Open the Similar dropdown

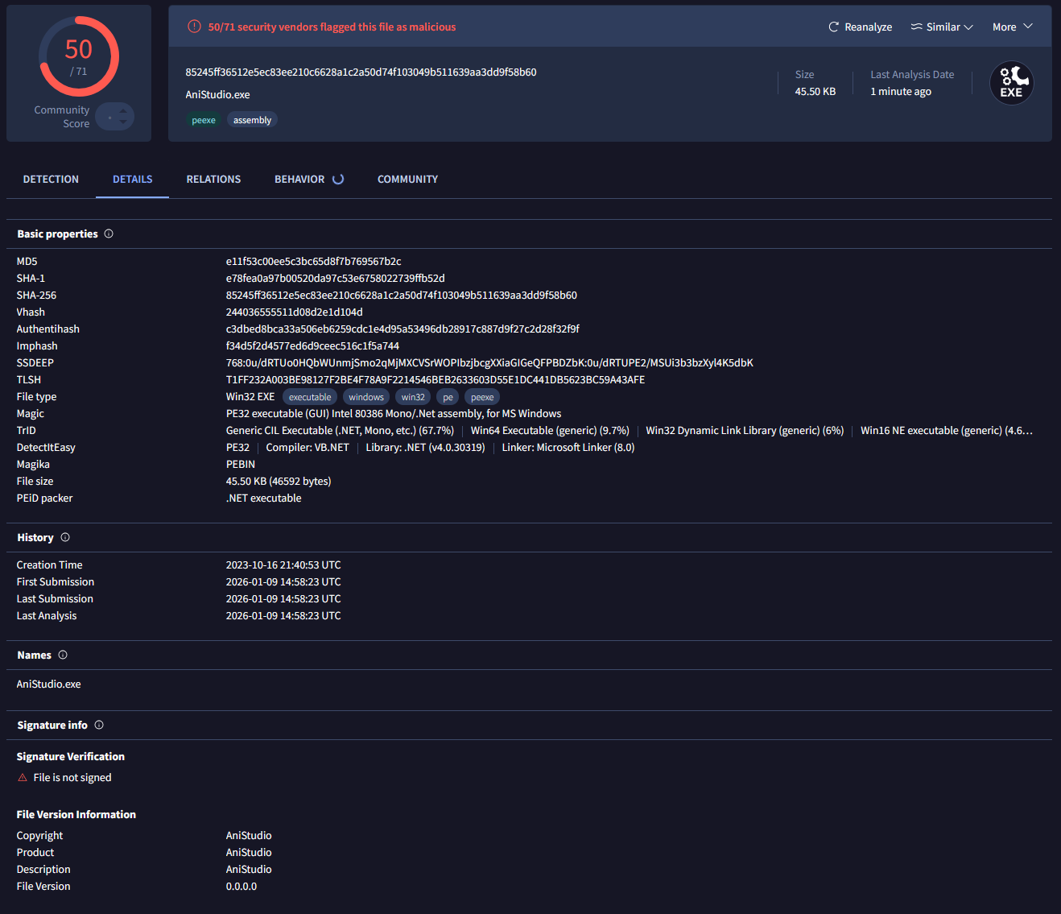tap(942, 27)
